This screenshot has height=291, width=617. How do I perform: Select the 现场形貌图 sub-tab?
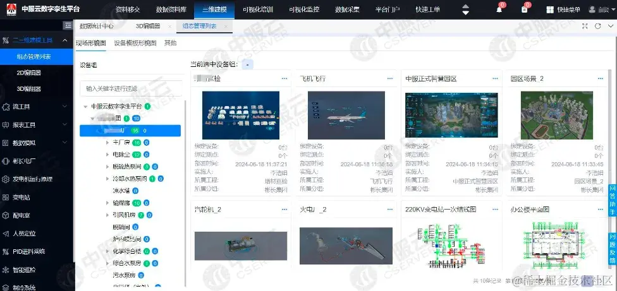(91, 43)
